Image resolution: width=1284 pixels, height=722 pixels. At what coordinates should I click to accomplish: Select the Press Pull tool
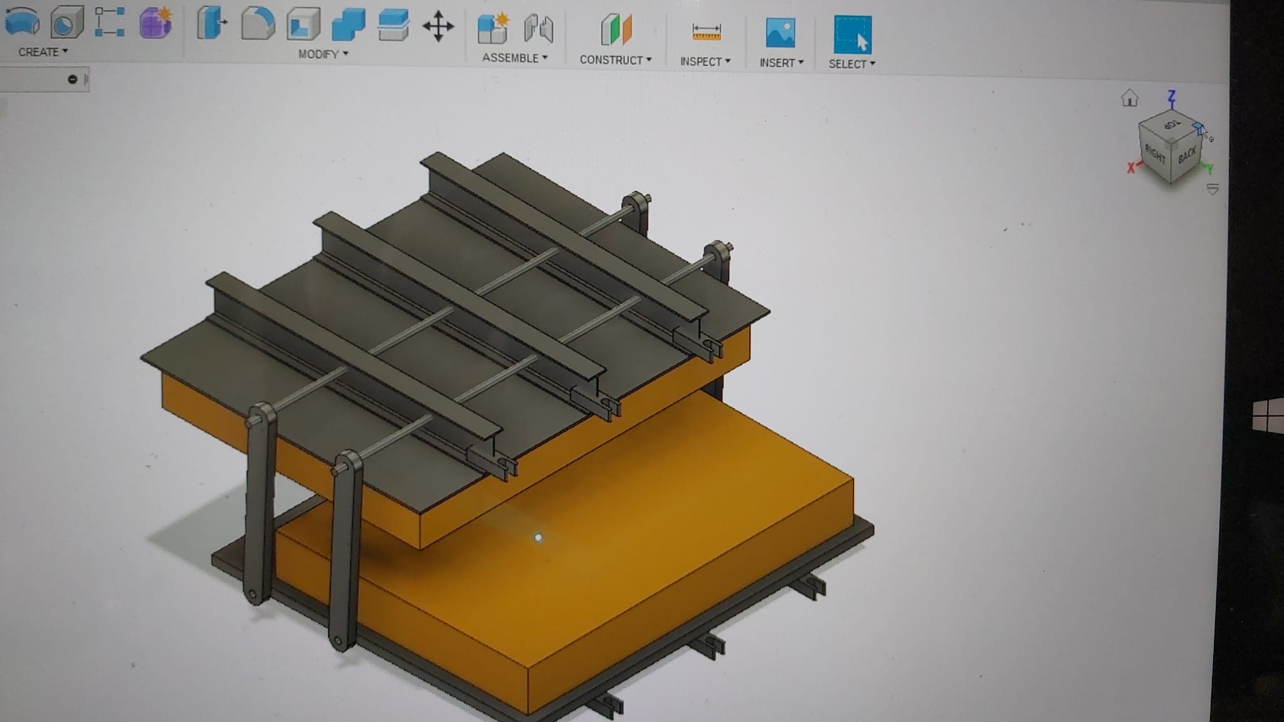(x=212, y=24)
